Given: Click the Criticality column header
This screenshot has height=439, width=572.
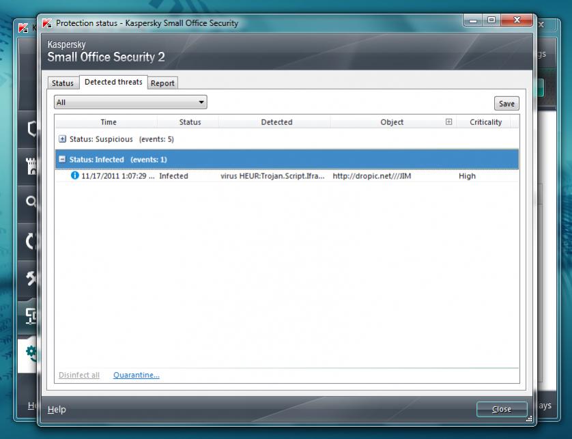Looking at the screenshot, I should [x=485, y=122].
